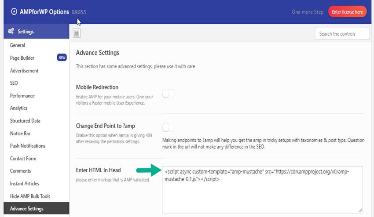
Task: Go to the Advertisement section
Action: (24, 71)
